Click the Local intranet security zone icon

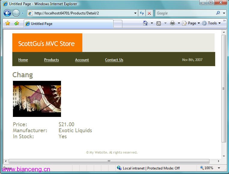point(119,168)
